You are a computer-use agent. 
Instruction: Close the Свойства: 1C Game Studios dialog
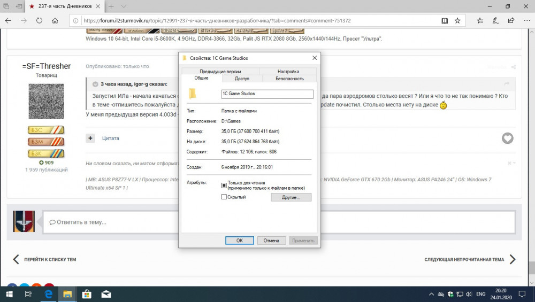315,58
